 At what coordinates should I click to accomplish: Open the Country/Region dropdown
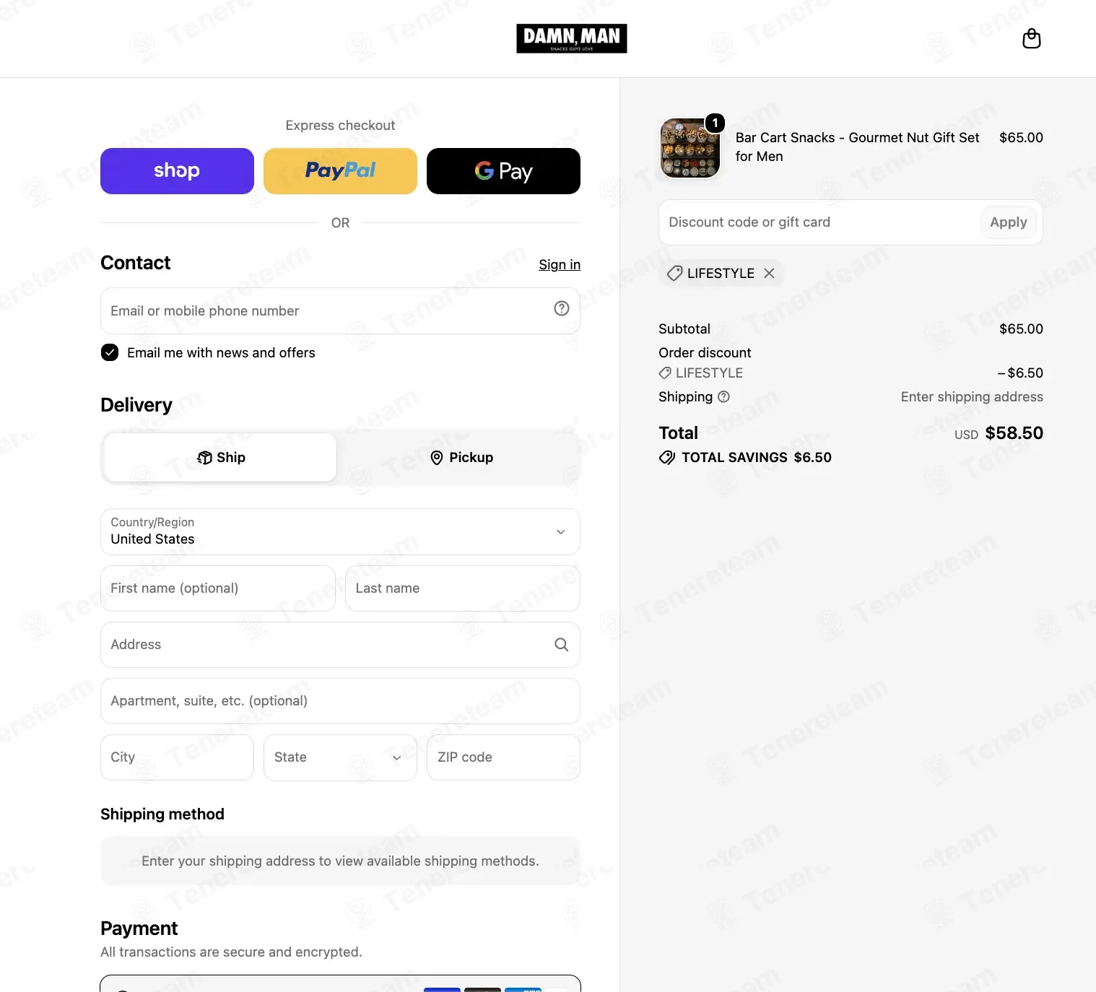coord(340,532)
